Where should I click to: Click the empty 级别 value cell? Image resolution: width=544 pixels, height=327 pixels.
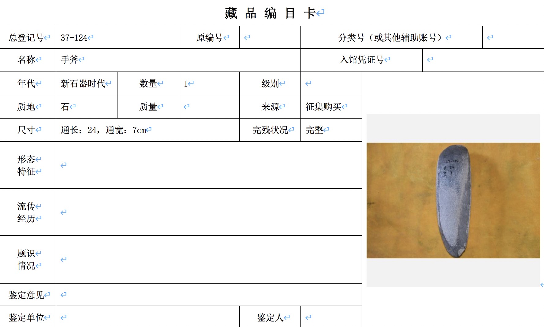coord(331,83)
